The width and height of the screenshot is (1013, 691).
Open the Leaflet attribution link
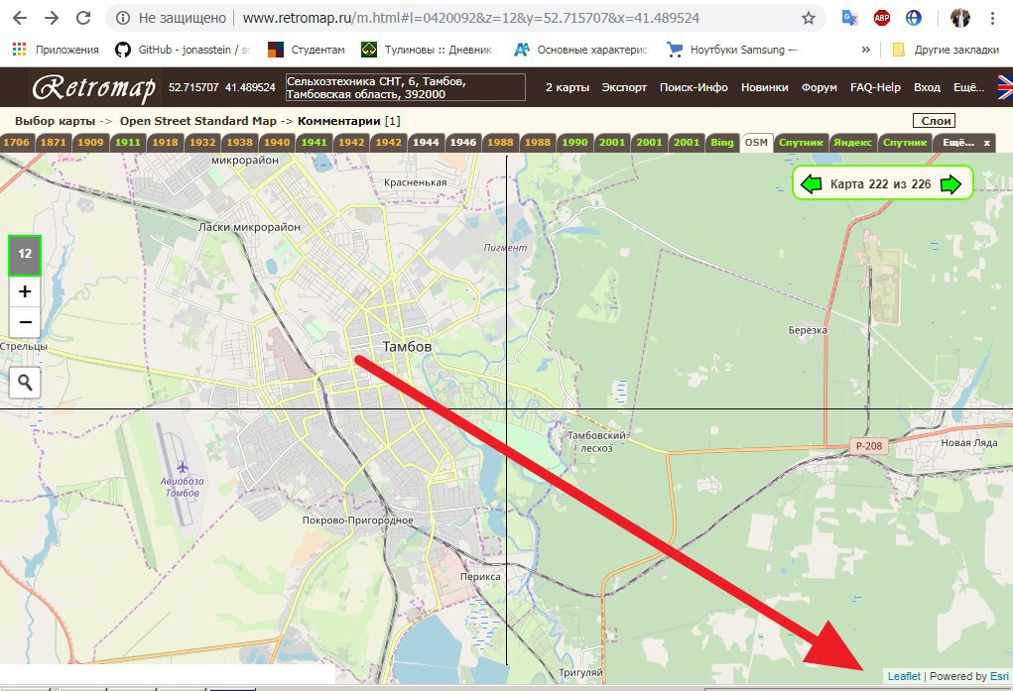pos(904,676)
